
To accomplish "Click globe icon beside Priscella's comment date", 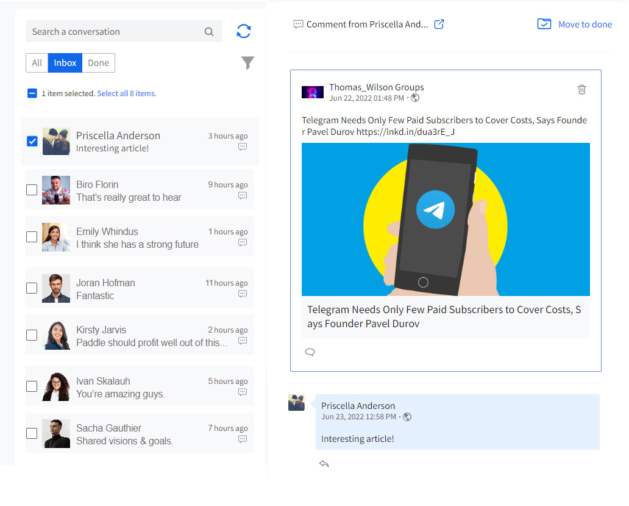I will point(407,417).
